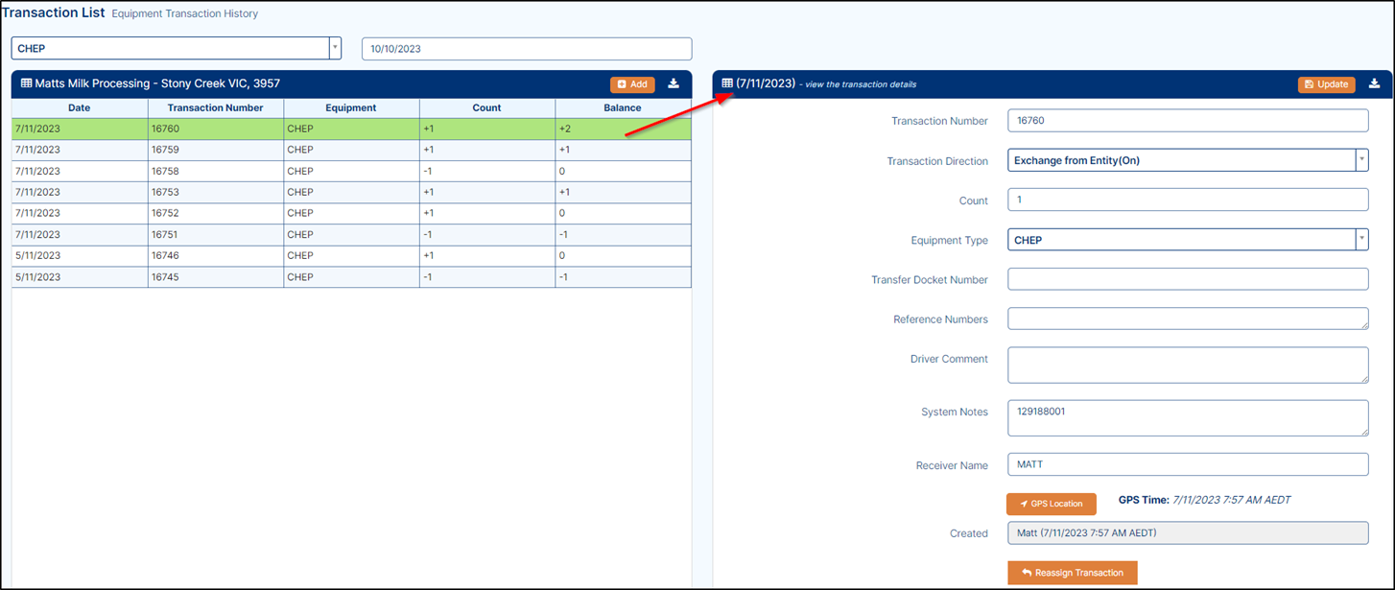Click the Equipment column header
This screenshot has width=1395, height=590.
tap(351, 108)
